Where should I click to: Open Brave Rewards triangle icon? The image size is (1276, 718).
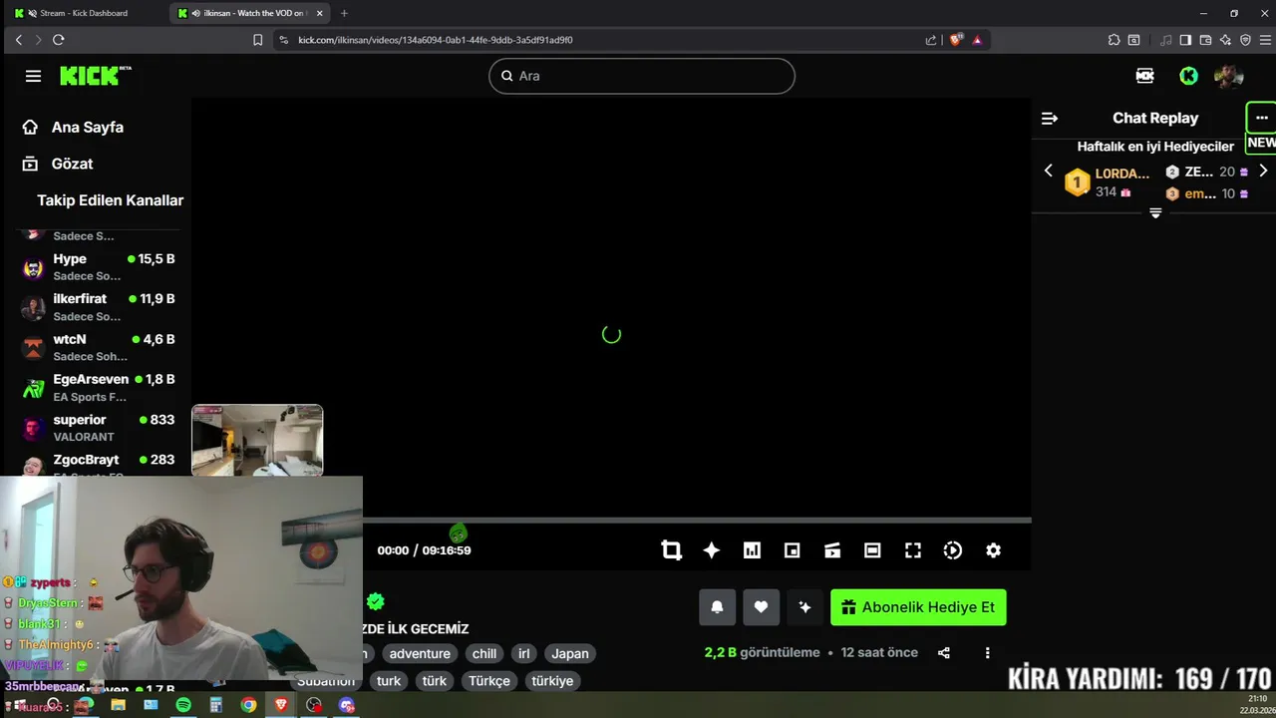(x=977, y=40)
